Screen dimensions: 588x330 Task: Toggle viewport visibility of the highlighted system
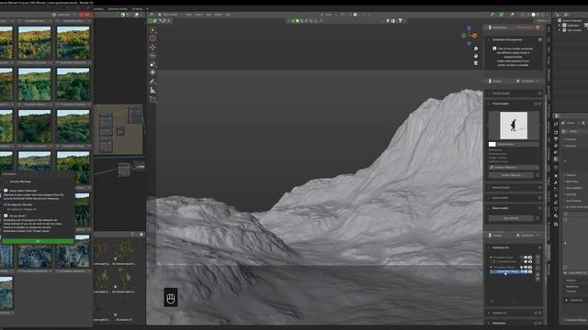526,271
